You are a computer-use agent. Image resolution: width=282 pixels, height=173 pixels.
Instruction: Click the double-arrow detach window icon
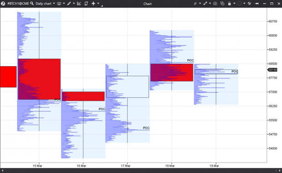[x=257, y=4]
